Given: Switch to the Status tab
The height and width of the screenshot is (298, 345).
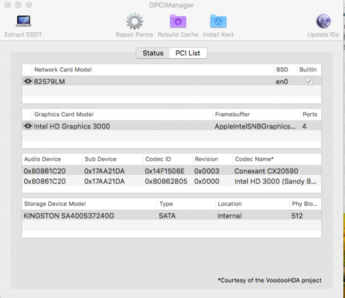Looking at the screenshot, I should (153, 53).
